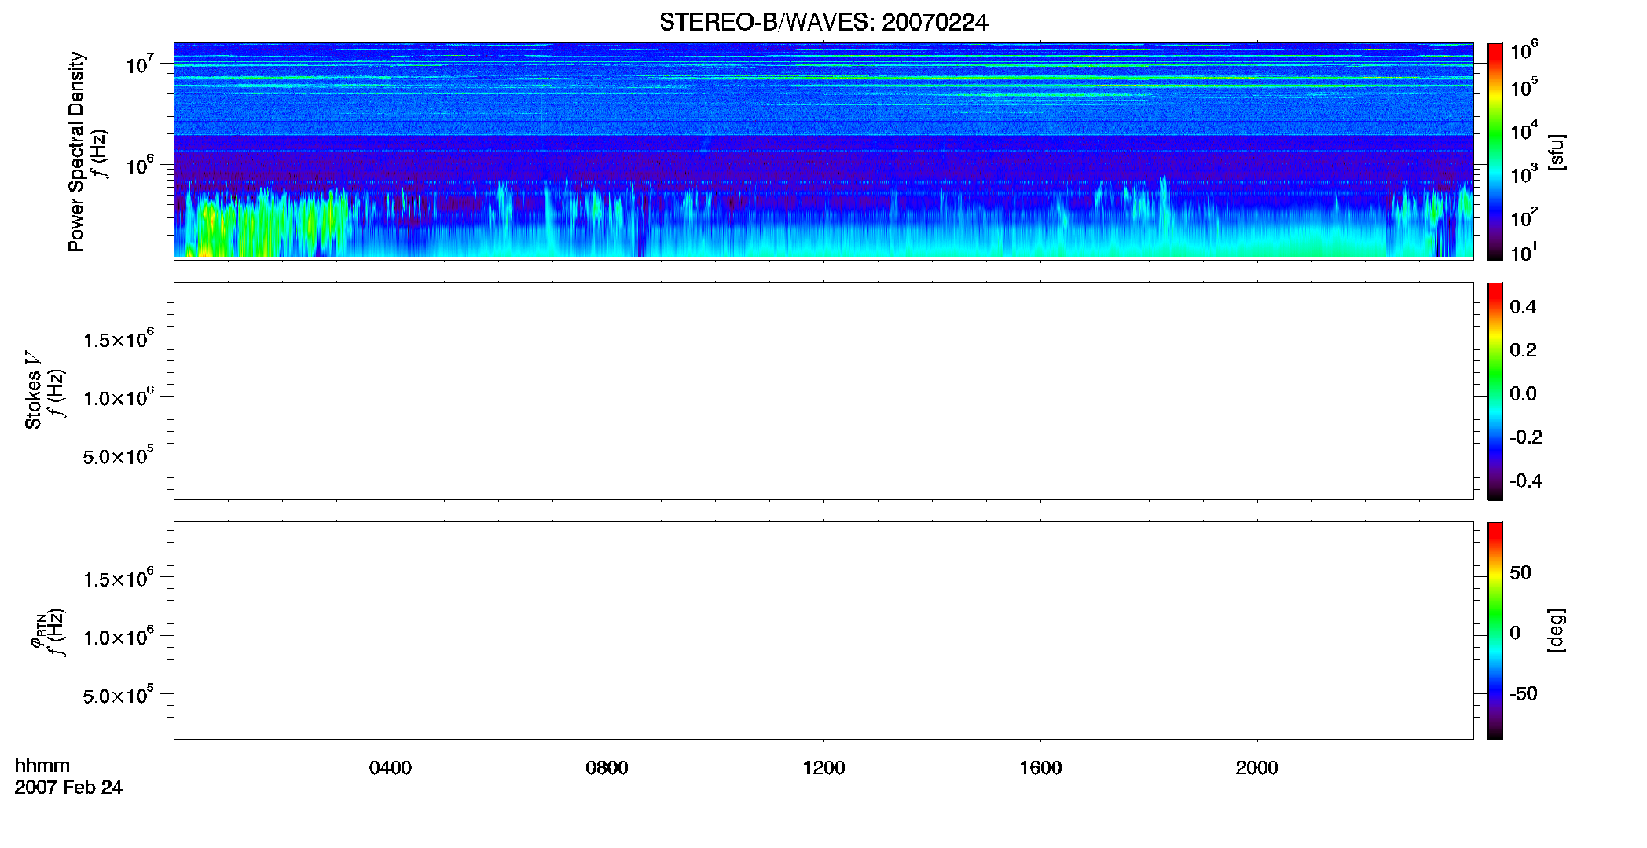The height and width of the screenshot is (848, 1647).
Task: Select the 10^1 value on the sfu color bar
Action: (x=1524, y=253)
